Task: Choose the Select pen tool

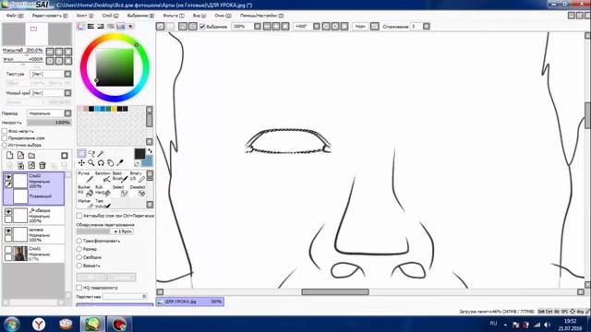Action: [x=120, y=191]
